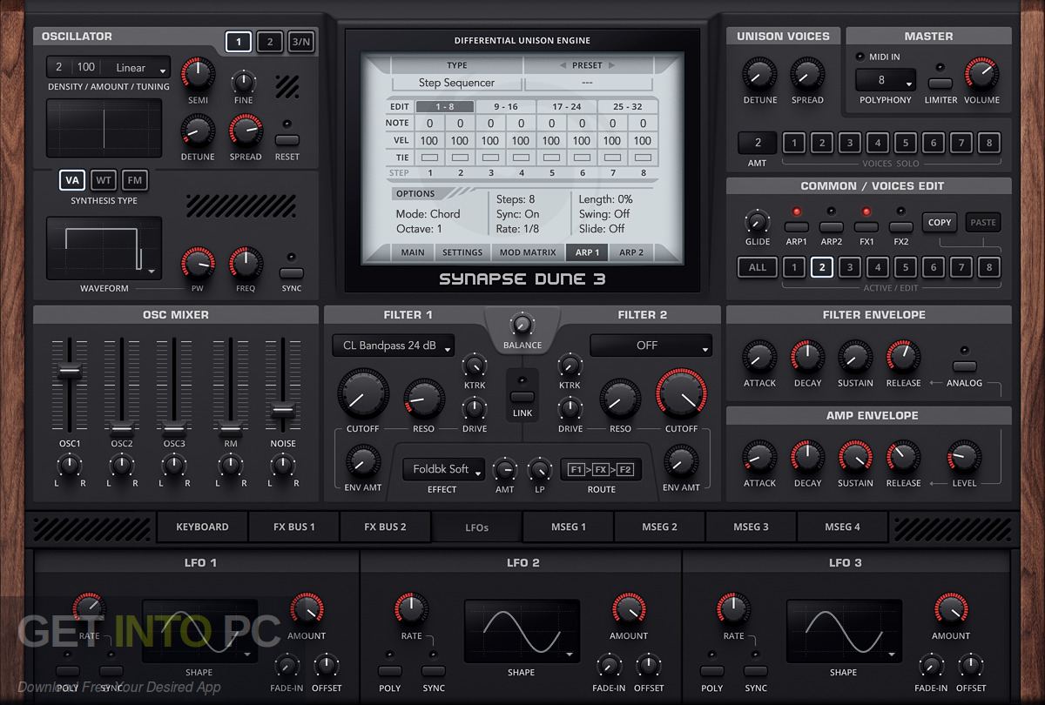Click the Amp Envelope SUSTAIN knob
This screenshot has height=705, width=1045.
[855, 458]
